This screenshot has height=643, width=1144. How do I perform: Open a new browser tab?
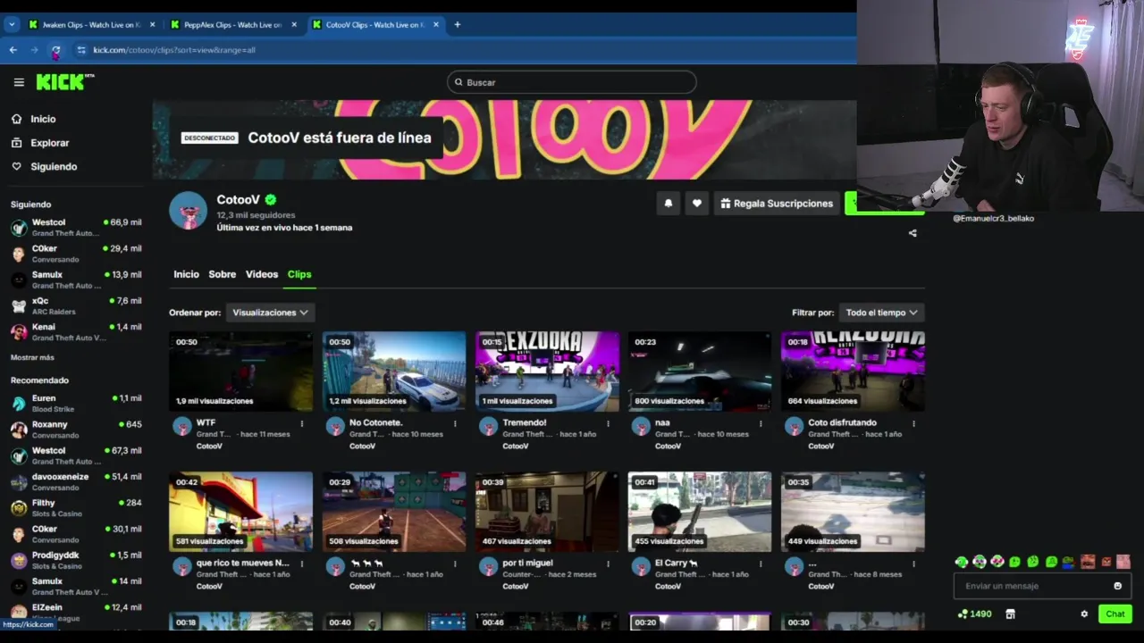click(x=457, y=25)
